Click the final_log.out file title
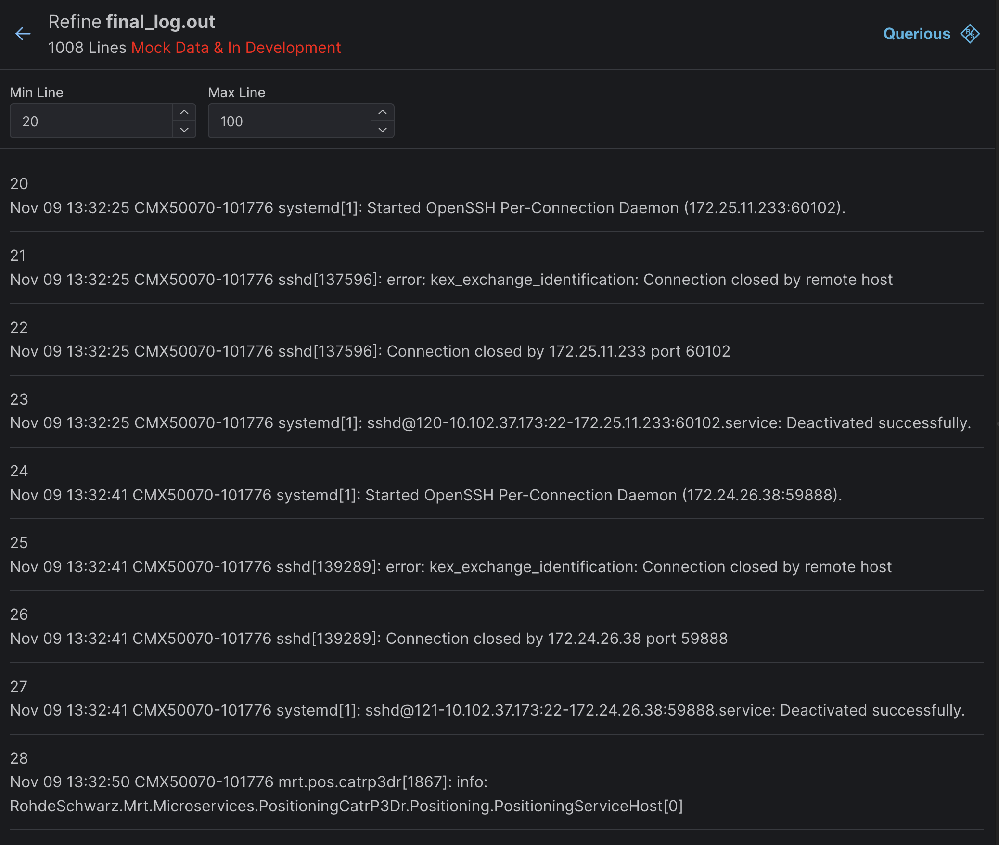Viewport: 999px width, 845px height. (x=160, y=22)
